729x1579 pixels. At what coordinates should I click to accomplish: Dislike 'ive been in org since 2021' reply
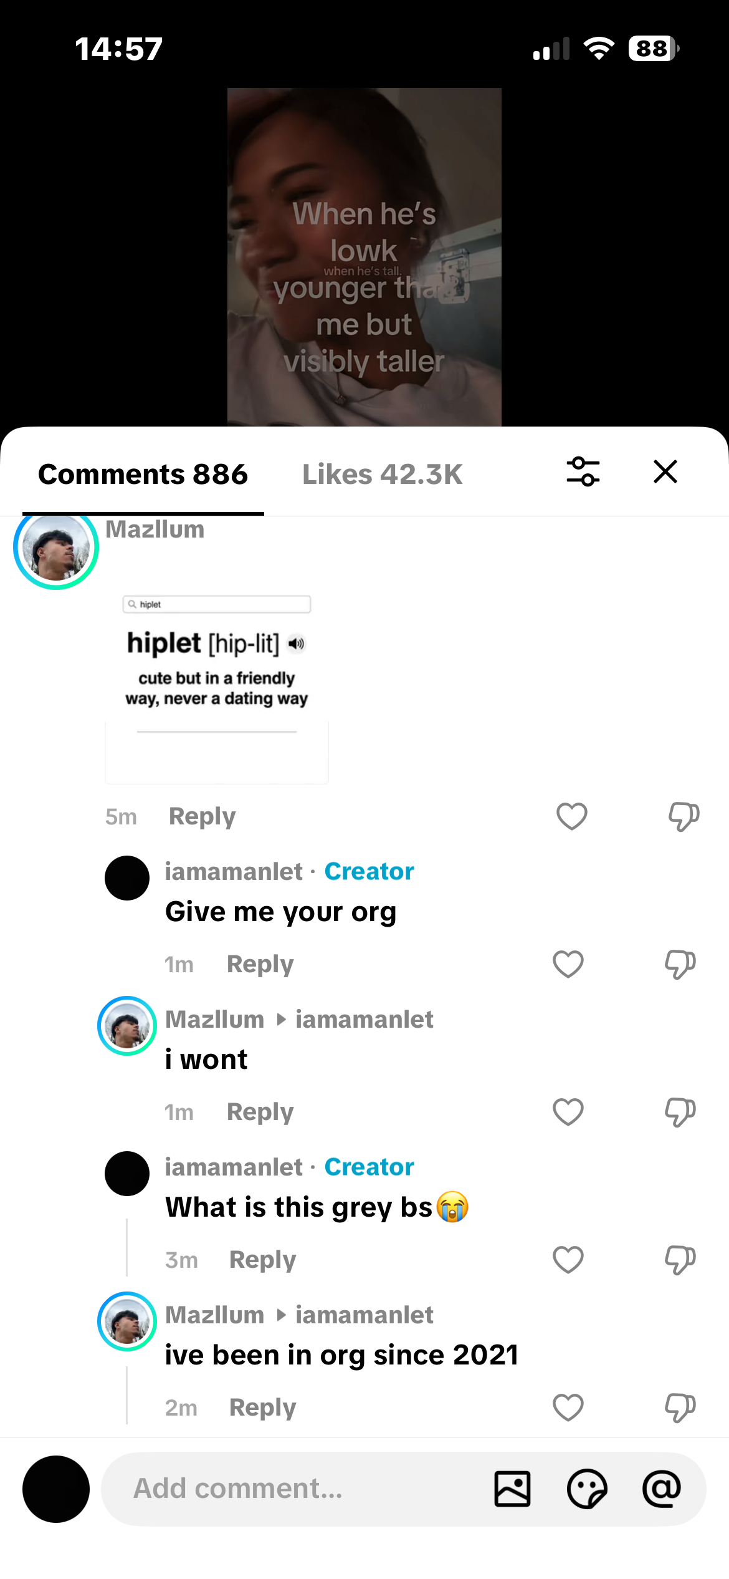(680, 1408)
